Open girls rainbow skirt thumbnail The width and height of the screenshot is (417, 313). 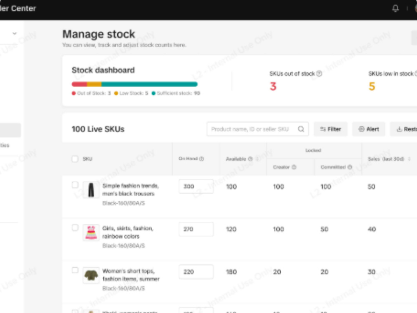[91, 232]
